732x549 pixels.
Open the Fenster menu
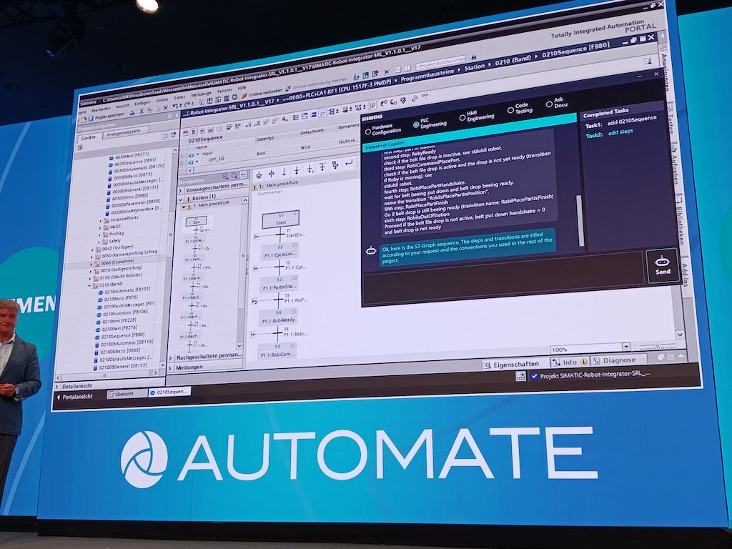click(x=224, y=91)
